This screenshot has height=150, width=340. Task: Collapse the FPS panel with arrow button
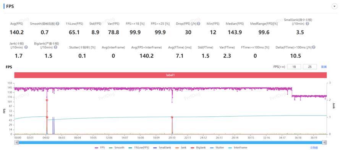[334, 7]
